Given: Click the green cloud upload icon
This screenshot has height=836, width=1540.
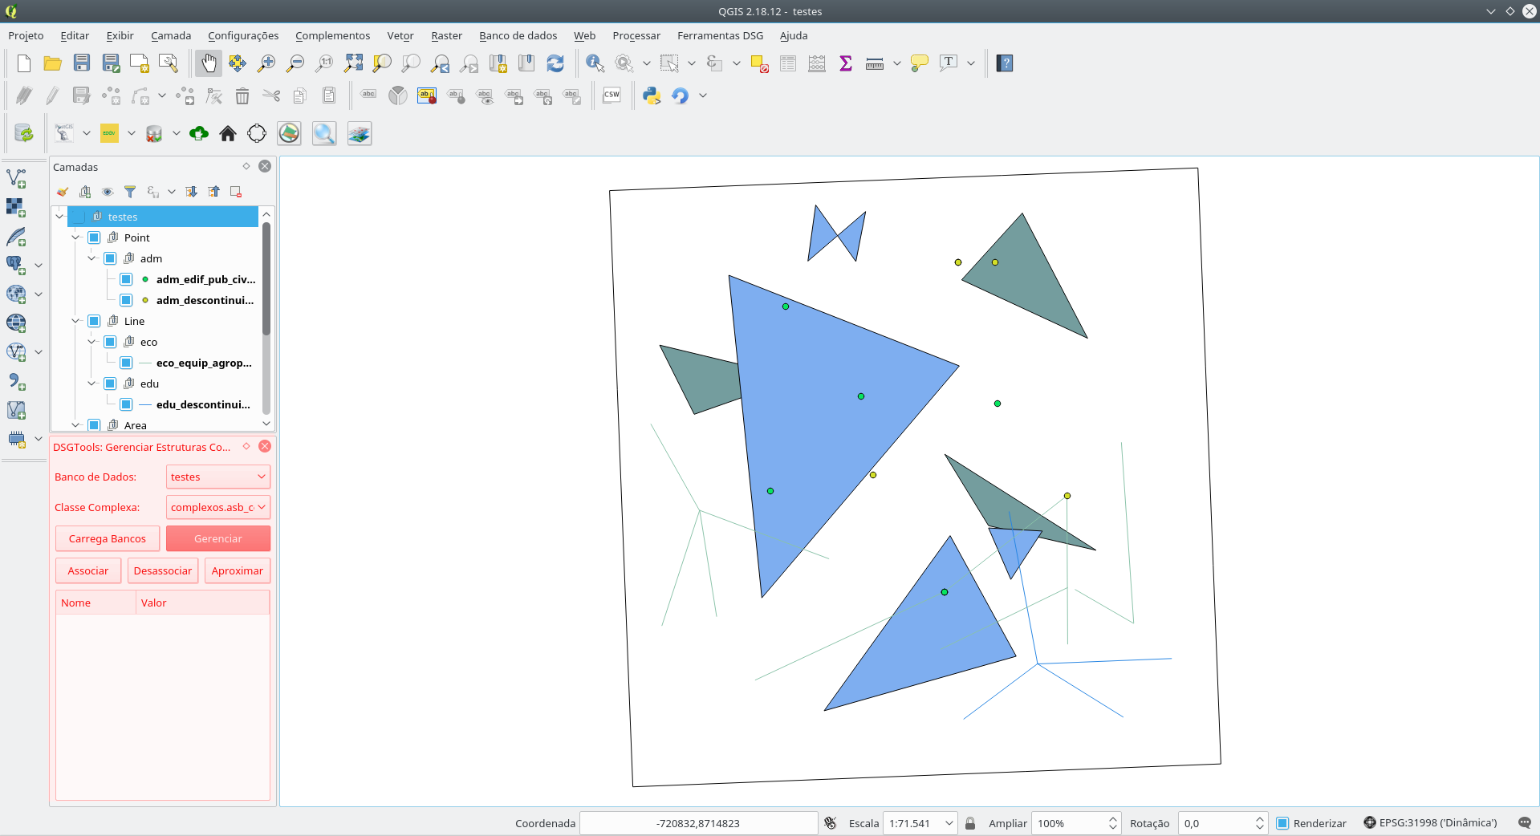Looking at the screenshot, I should tap(199, 134).
